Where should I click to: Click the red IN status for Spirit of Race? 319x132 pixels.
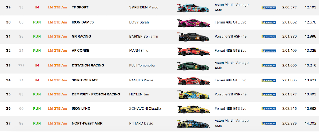pyautogui.click(x=37, y=80)
